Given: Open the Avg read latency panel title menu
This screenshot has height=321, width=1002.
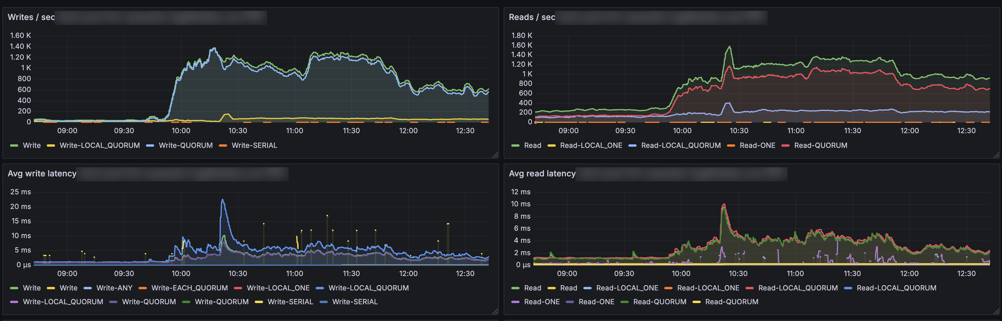Looking at the screenshot, I should pos(542,173).
